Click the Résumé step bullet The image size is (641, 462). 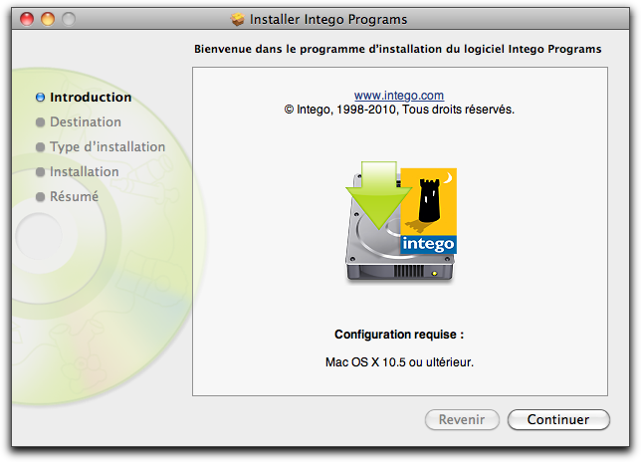click(x=40, y=197)
